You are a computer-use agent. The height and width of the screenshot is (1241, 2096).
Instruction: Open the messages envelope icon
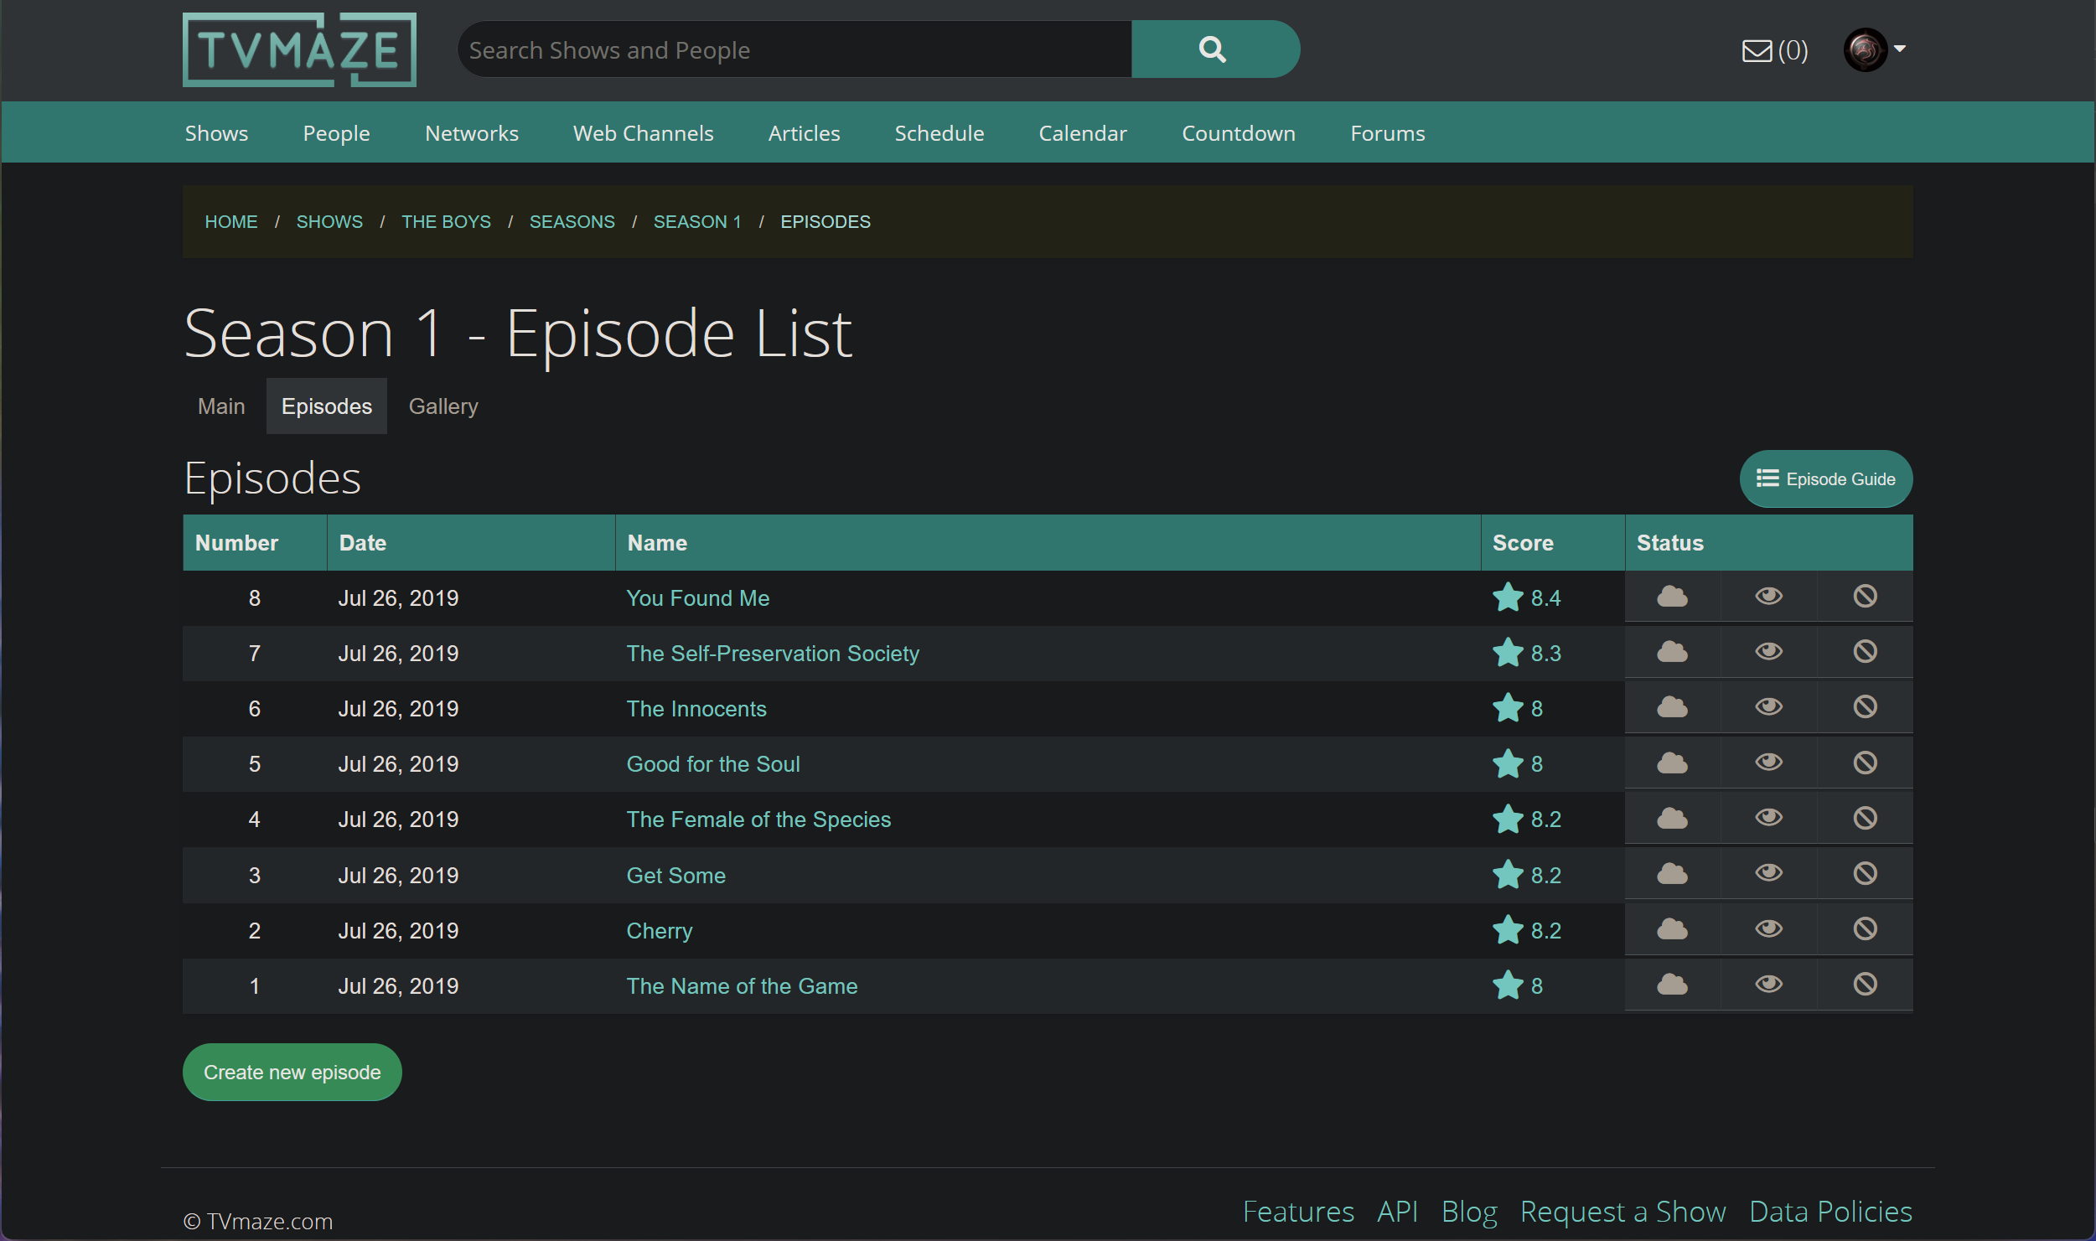coord(1757,51)
